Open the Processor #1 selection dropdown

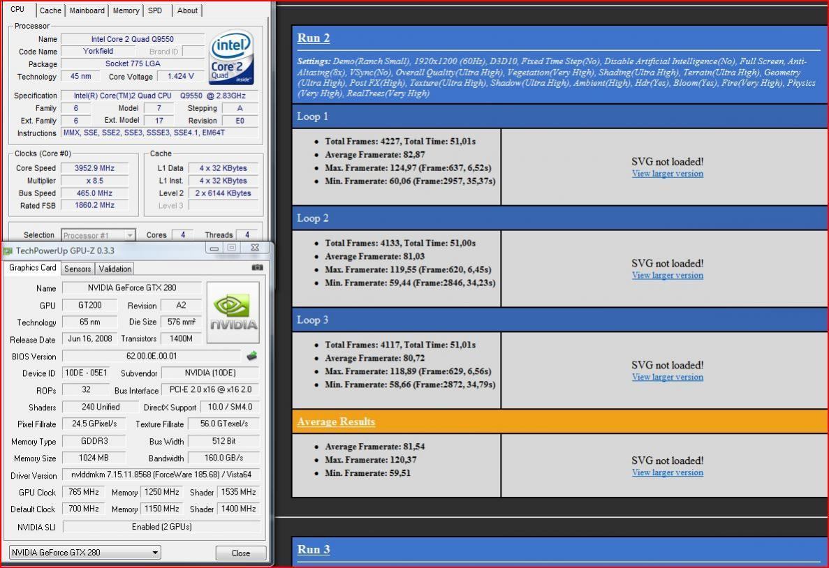point(98,235)
